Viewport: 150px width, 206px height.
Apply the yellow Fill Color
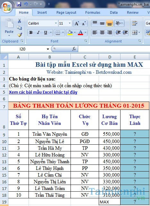[70, 33]
